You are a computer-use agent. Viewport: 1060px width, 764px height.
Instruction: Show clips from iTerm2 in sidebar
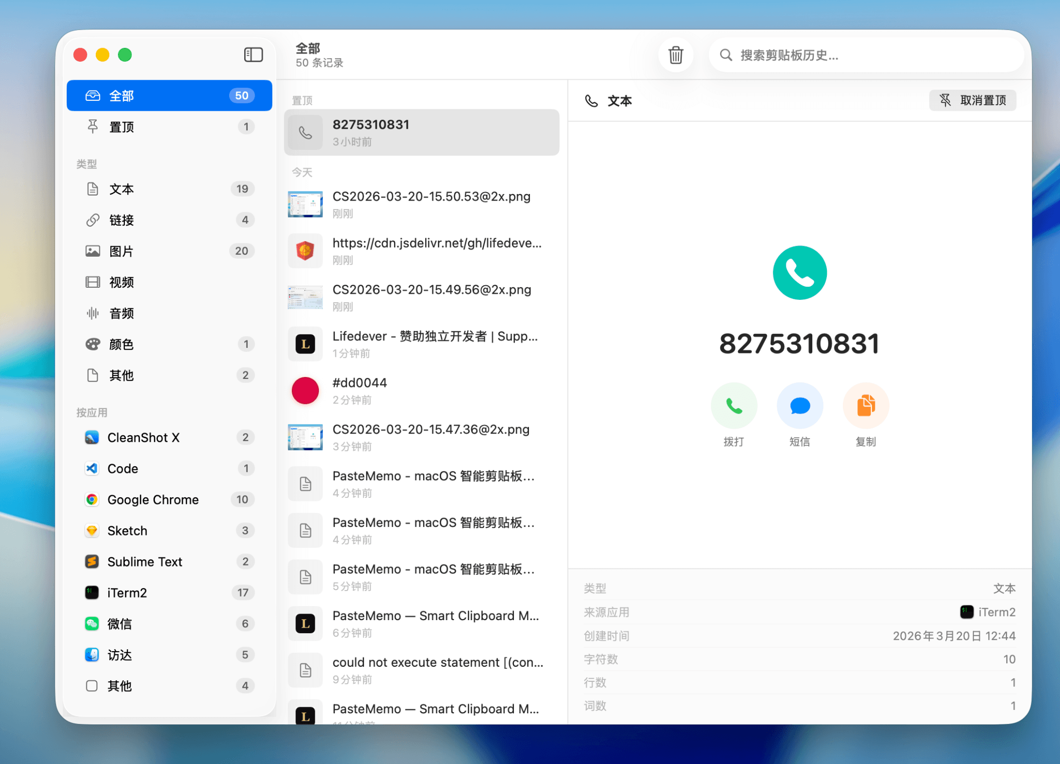coord(169,593)
